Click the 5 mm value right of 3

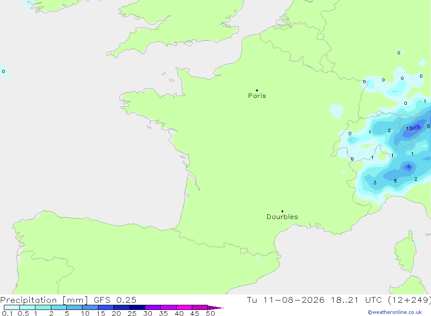tap(395, 181)
